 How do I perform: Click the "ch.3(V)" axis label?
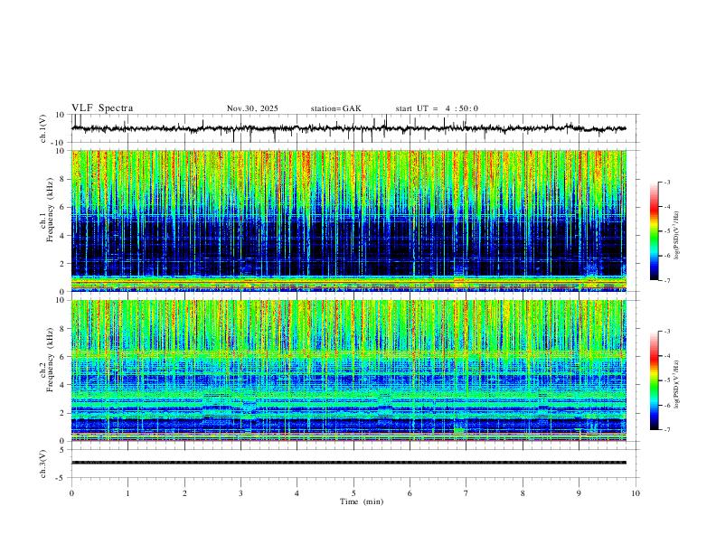pos(43,464)
